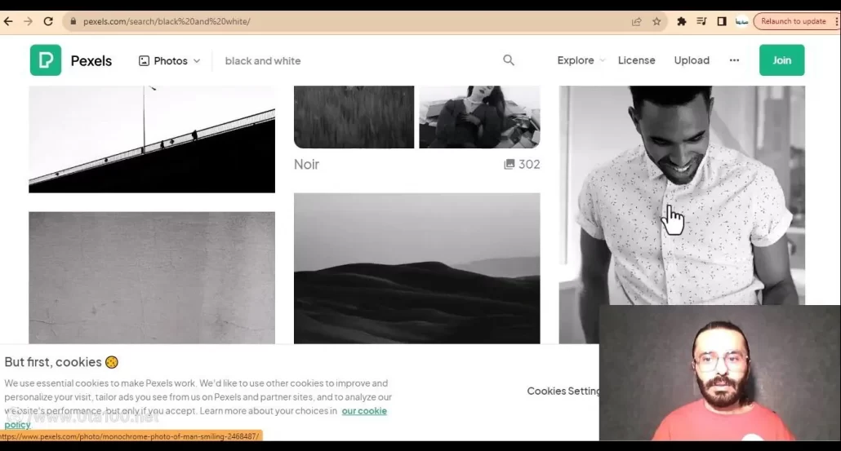This screenshot has width=841, height=451.
Task: Click the green Pexels logo icon
Action: click(46, 60)
